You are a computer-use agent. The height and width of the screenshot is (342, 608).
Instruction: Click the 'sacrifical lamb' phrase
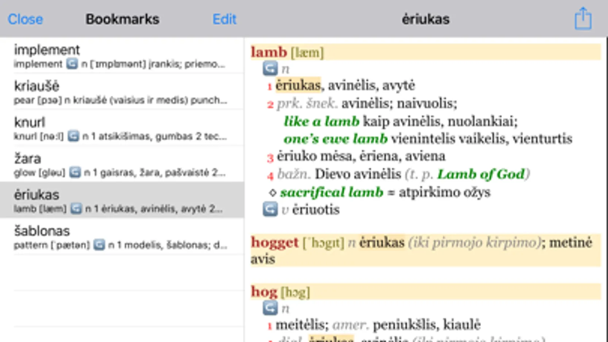332,192
